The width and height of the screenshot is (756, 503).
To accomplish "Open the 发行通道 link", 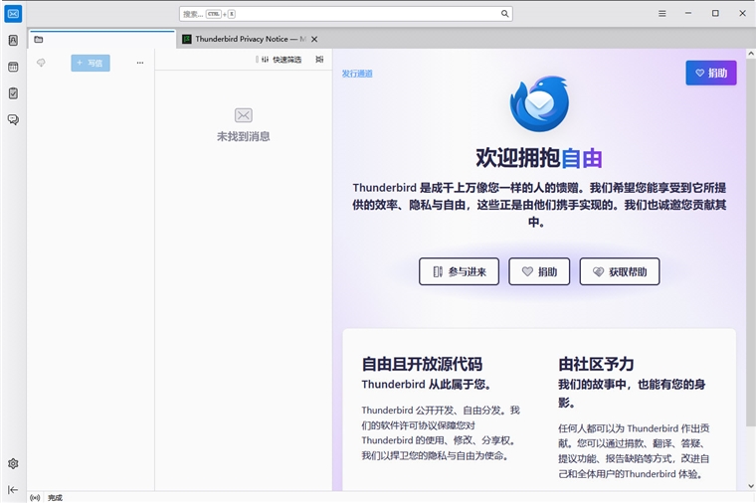I will point(357,74).
